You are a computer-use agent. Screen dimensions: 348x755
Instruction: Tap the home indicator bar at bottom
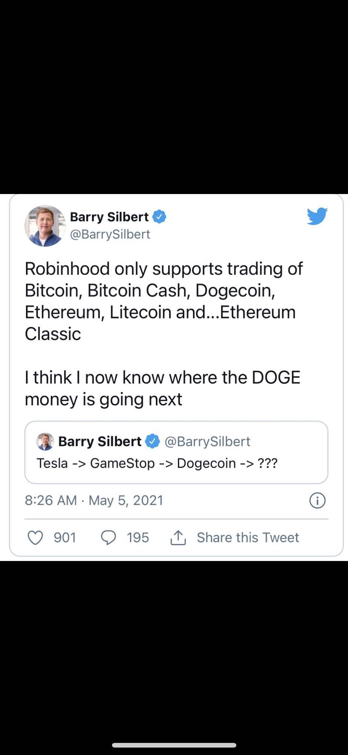(x=174, y=745)
